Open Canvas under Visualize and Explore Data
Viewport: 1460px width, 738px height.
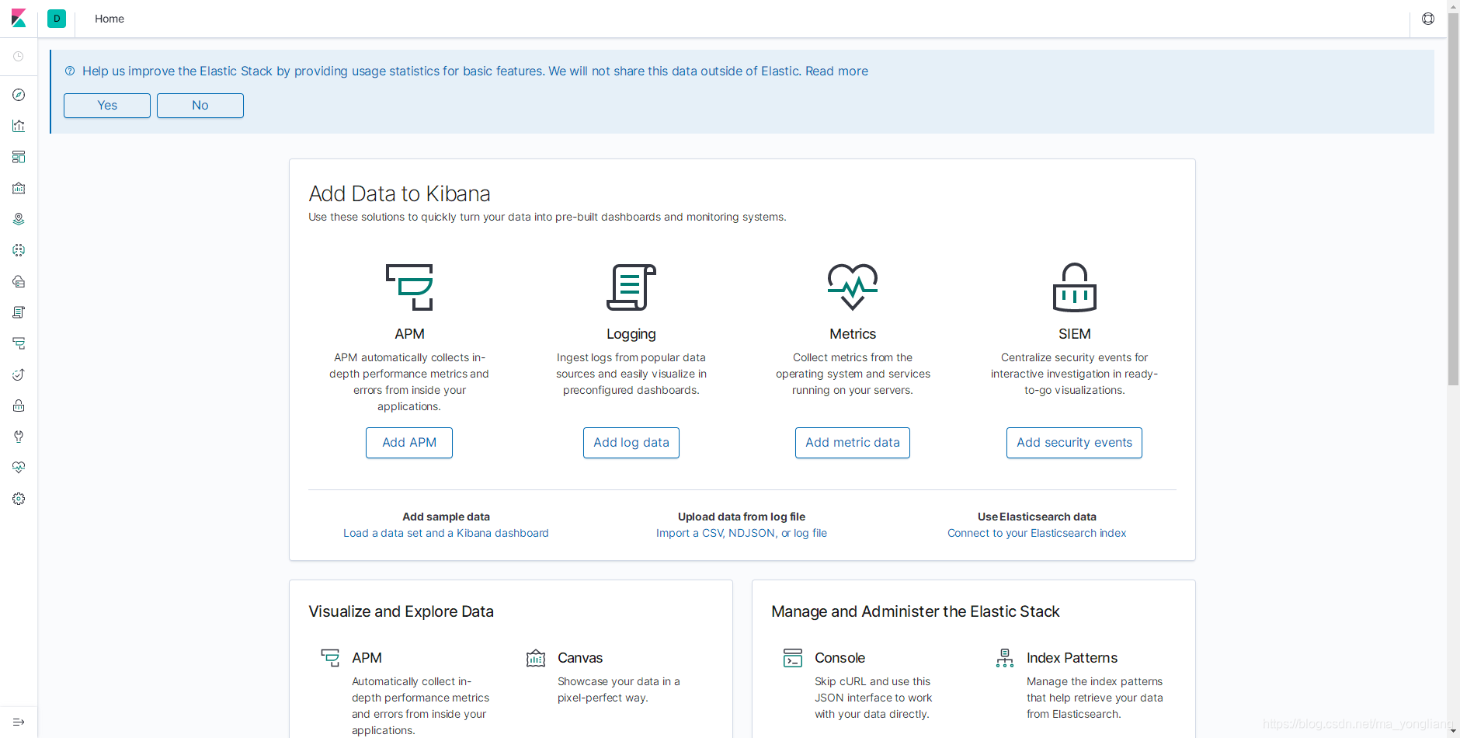tap(580, 658)
